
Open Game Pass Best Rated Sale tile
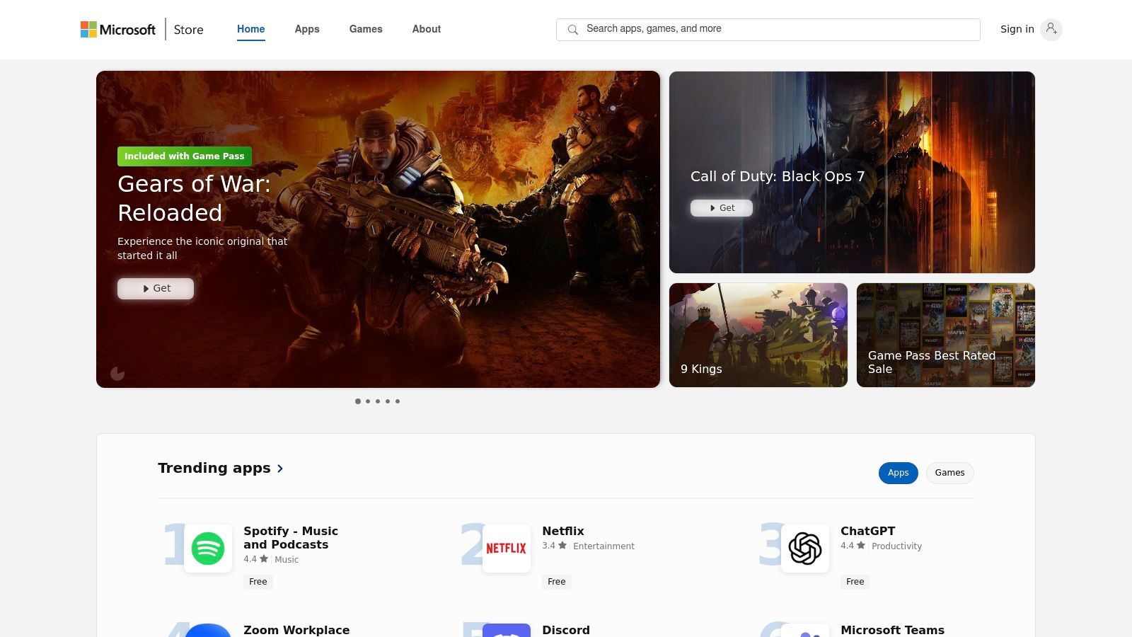click(946, 335)
